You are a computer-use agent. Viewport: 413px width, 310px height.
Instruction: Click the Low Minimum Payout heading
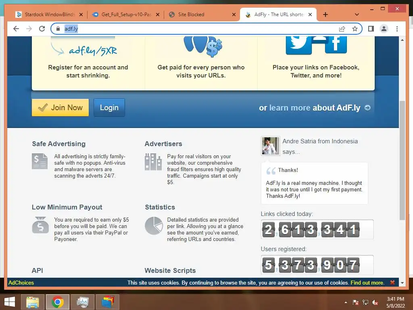[x=67, y=207]
